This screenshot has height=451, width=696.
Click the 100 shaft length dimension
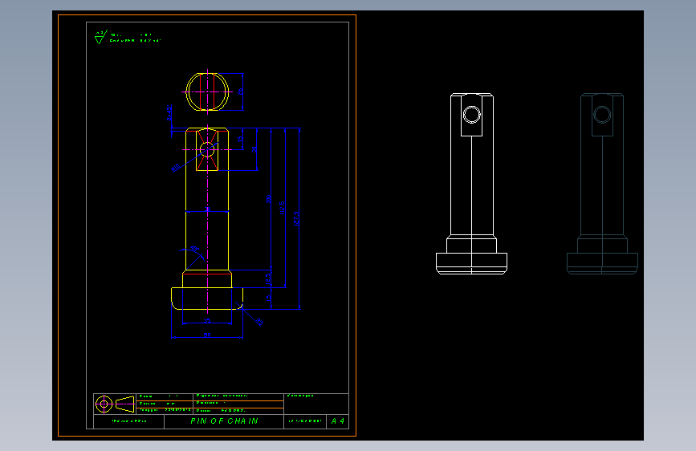tap(268, 199)
